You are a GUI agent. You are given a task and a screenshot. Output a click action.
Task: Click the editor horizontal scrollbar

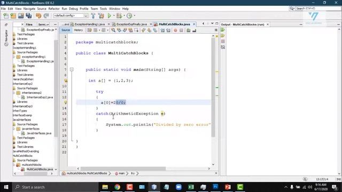[x=123, y=169]
